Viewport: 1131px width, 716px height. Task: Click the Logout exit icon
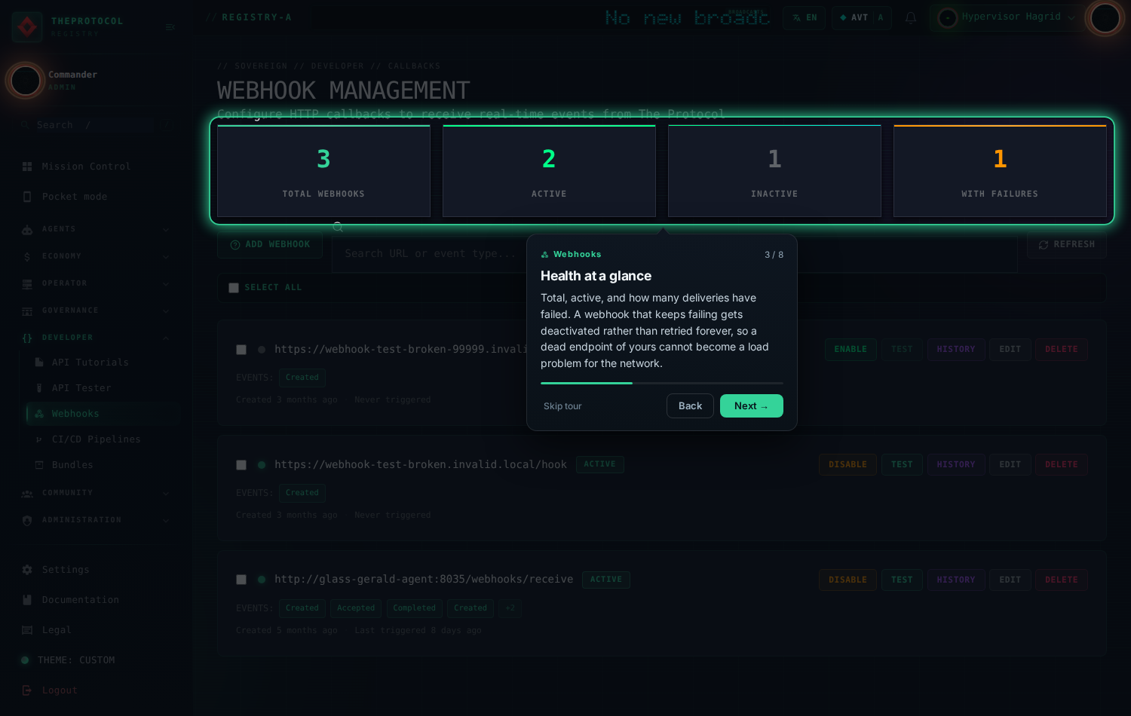coord(27,690)
